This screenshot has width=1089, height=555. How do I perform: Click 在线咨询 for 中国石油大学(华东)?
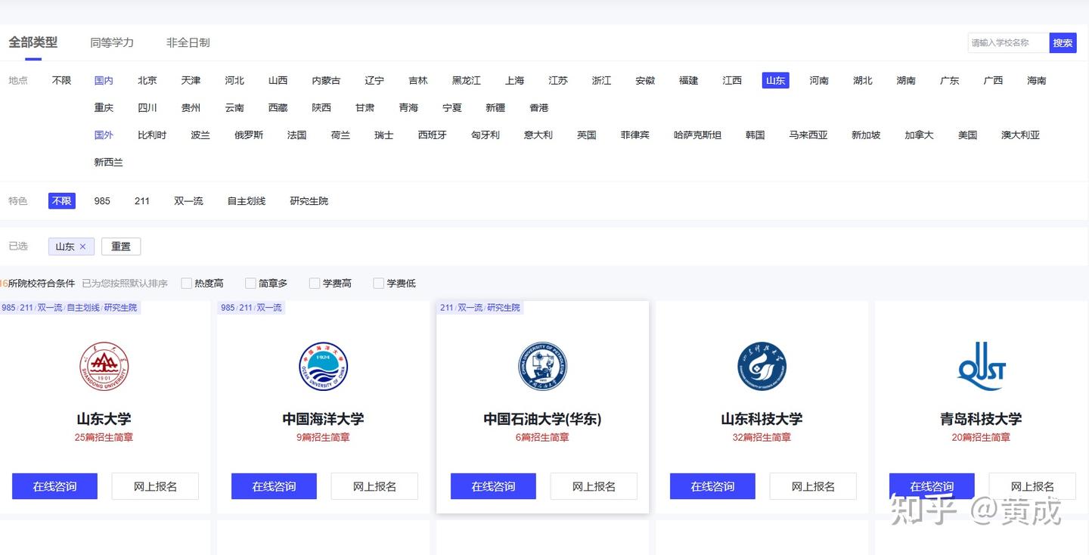tap(493, 486)
